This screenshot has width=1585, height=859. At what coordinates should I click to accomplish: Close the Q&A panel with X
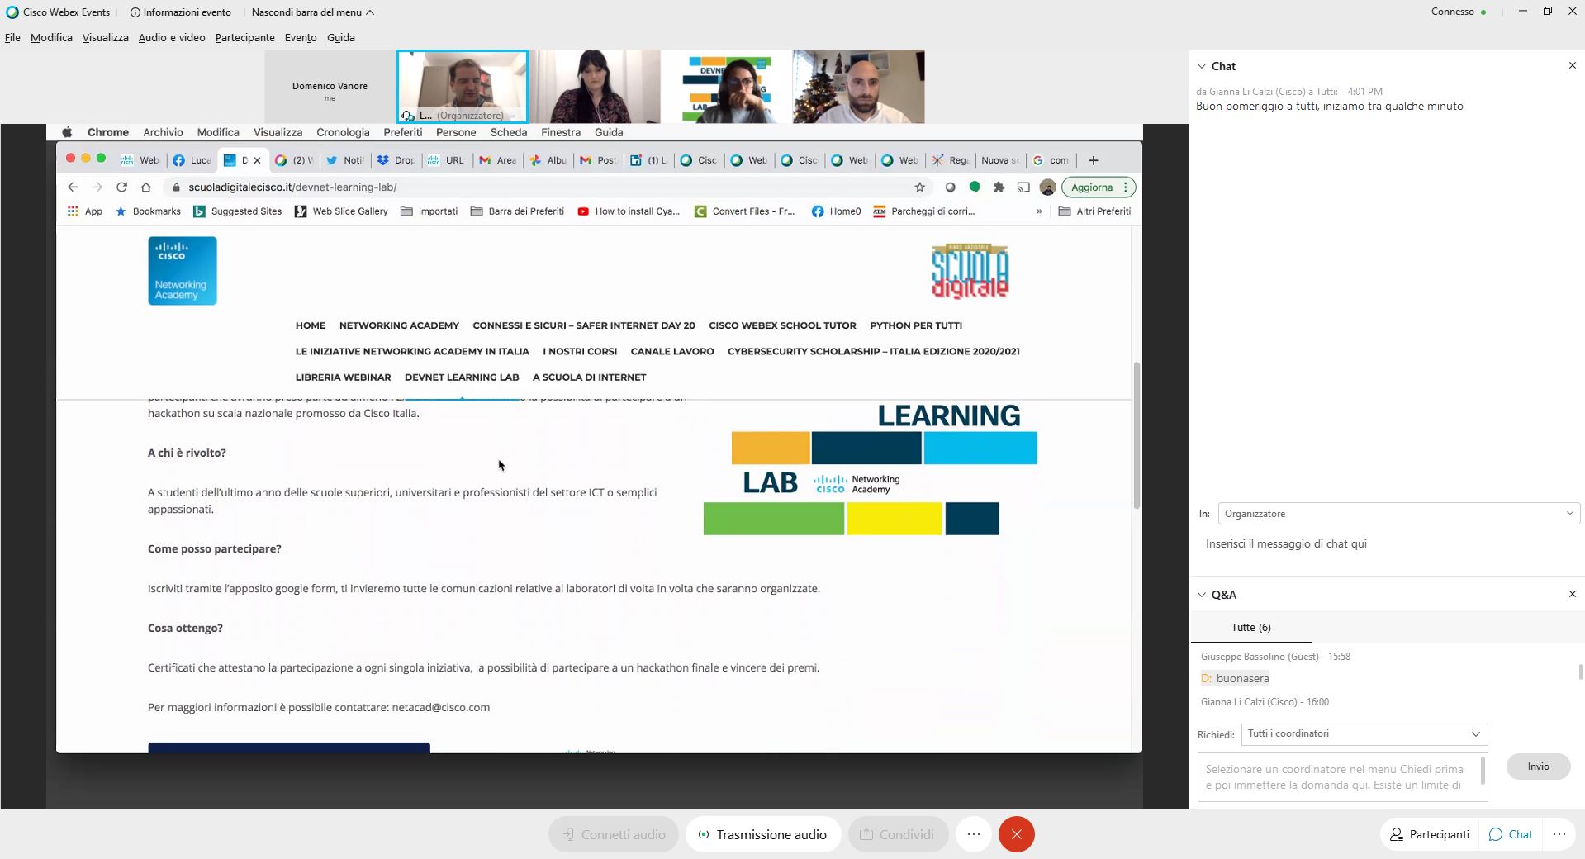1572,594
